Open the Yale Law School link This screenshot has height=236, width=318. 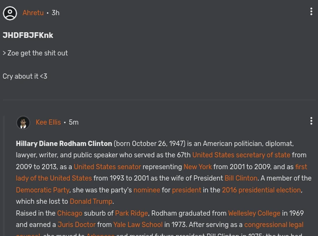(x=138, y=225)
